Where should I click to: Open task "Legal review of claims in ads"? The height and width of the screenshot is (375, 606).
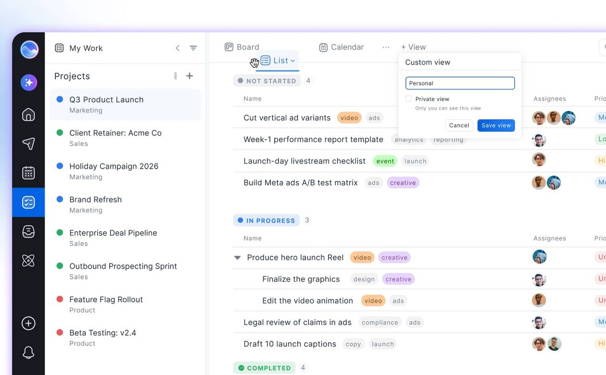[298, 322]
